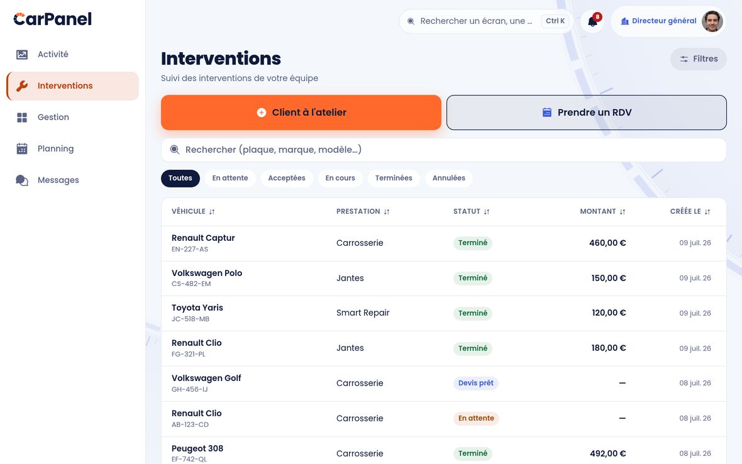This screenshot has width=742, height=464.
Task: Open the Activité chart icon
Action: coord(22,55)
